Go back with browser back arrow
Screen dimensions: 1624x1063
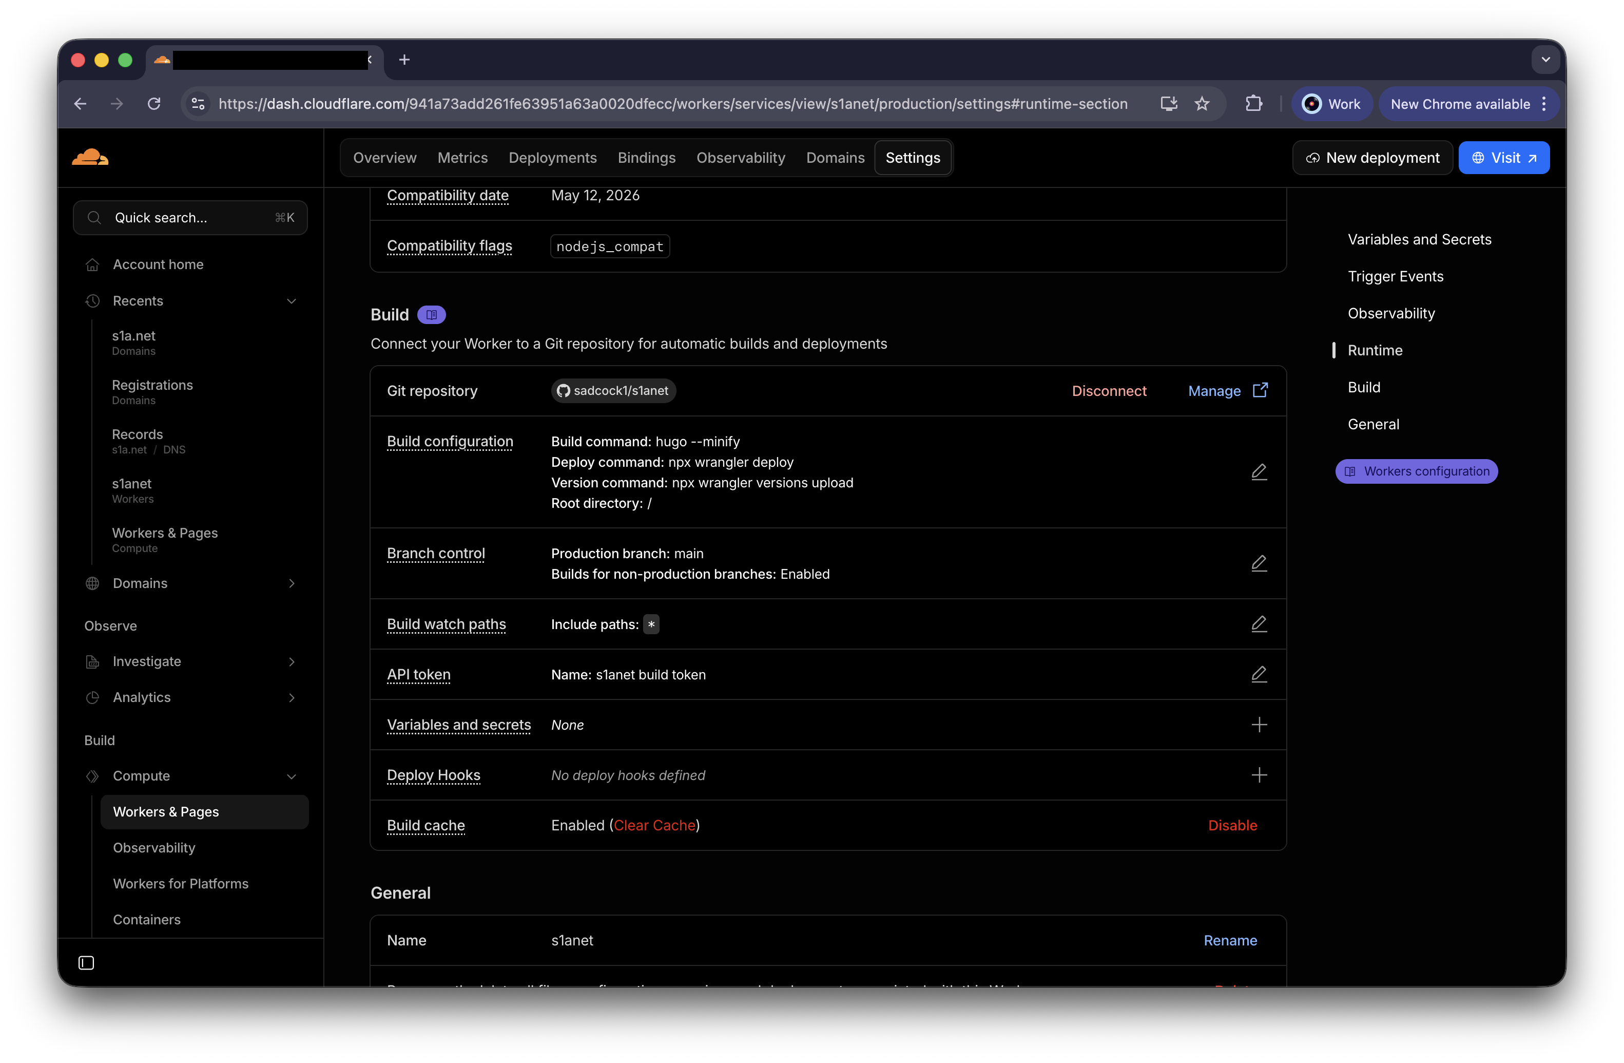click(x=81, y=104)
